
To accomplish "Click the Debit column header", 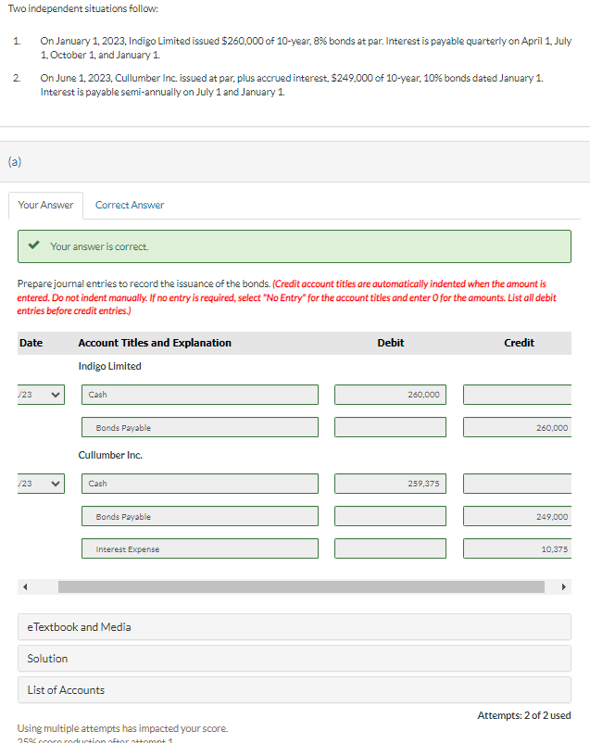I will pos(391,343).
